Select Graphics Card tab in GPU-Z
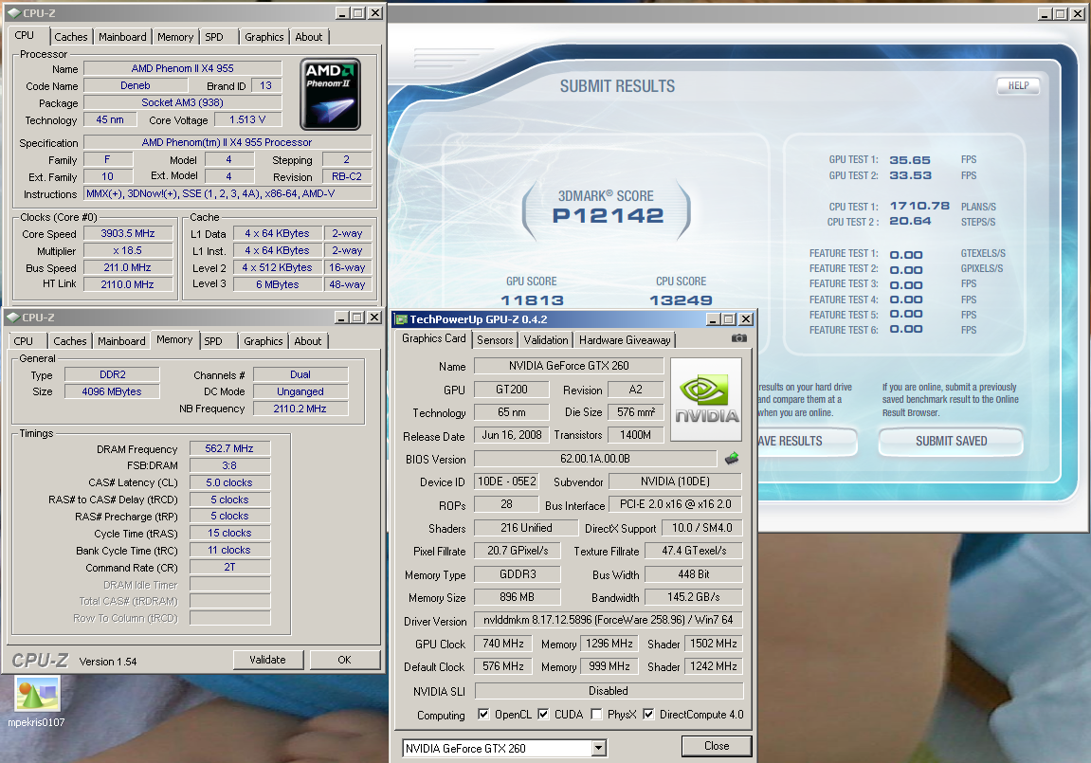Viewport: 1091px width, 763px height. click(x=434, y=338)
